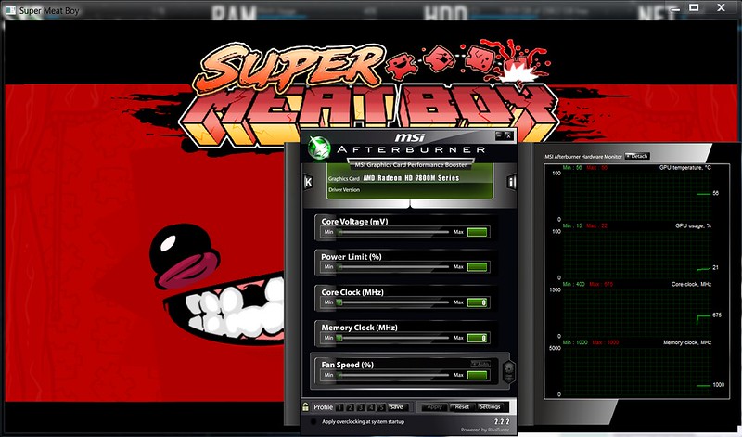Viewport: 742px width, 437px height.
Task: Minimize the MSI Afterburner window
Action: pyautogui.click(x=499, y=135)
